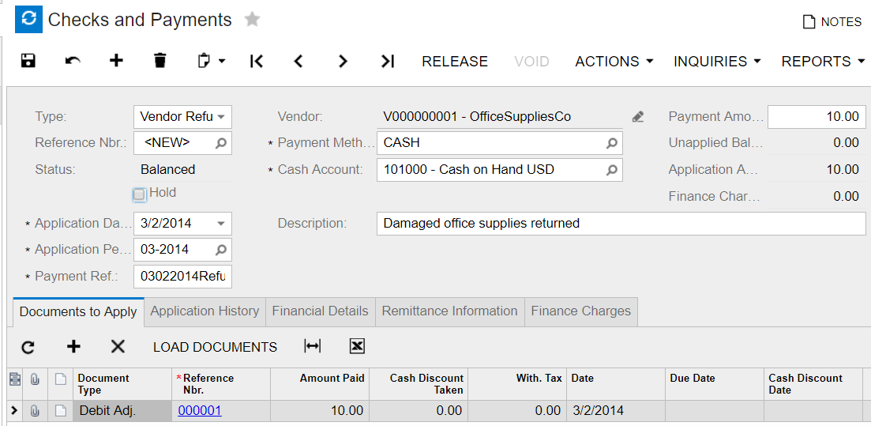Screen dimensions: 871x426
Task: Sort by Amount Paid column header
Action: point(319,384)
